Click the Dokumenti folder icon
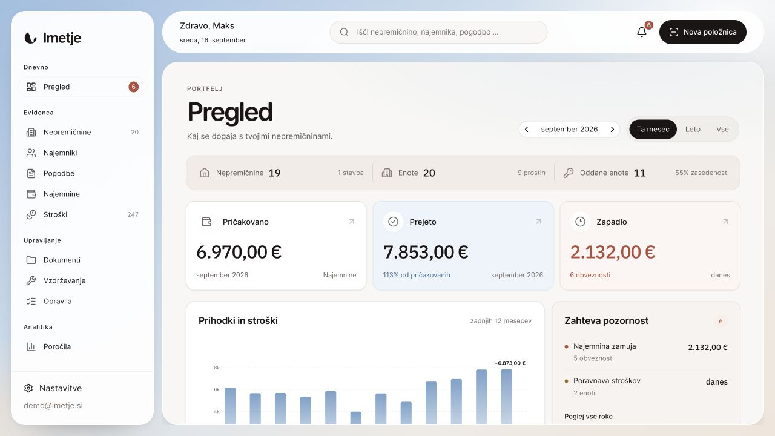Viewport: 775px width, 436px height. coord(31,260)
